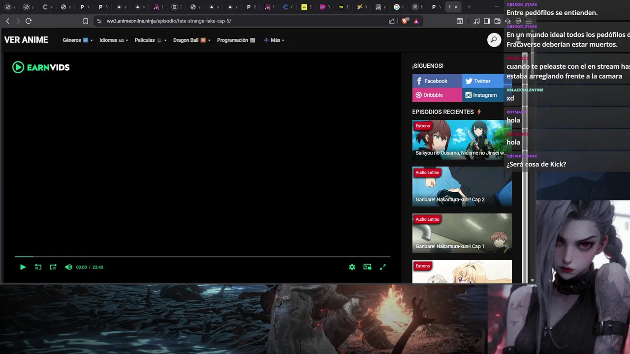Toggle the browser sidebar panel icon
Viewport: 630px width, 354px height.
[487, 21]
